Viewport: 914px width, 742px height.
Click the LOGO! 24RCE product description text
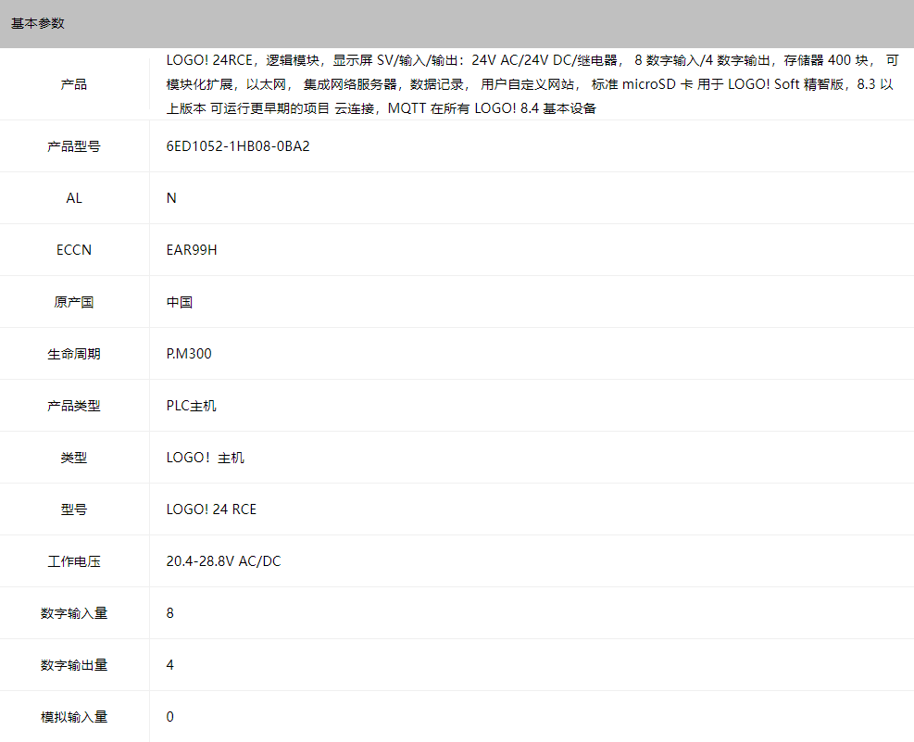532,84
